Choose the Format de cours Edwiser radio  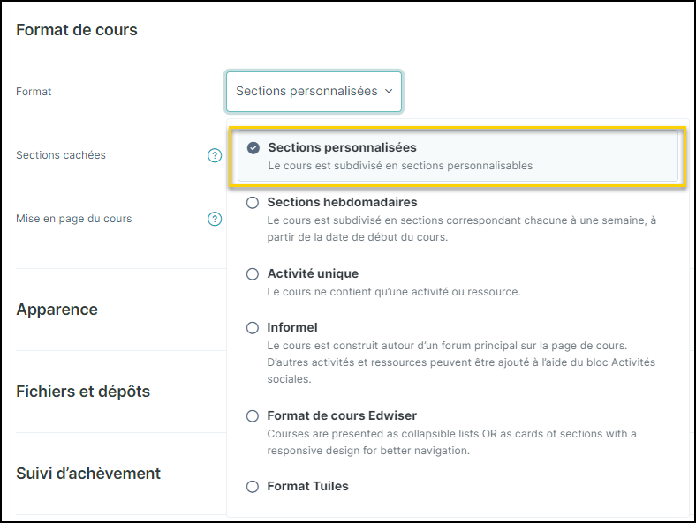253,415
